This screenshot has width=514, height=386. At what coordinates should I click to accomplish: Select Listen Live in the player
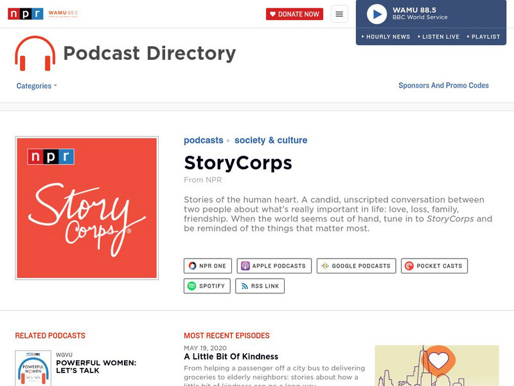(x=439, y=37)
